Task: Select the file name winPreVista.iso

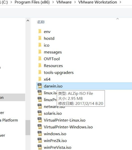Action: (58, 147)
